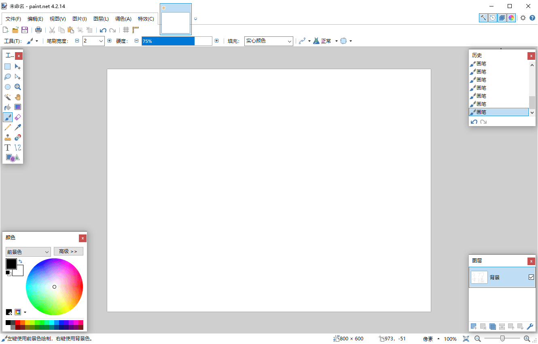Switch to the Eraser tool

18,117
